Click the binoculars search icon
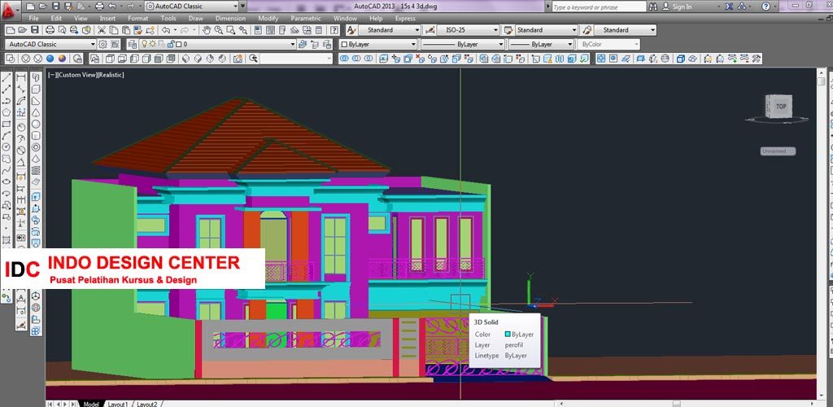This screenshot has width=833, height=407. point(653,7)
